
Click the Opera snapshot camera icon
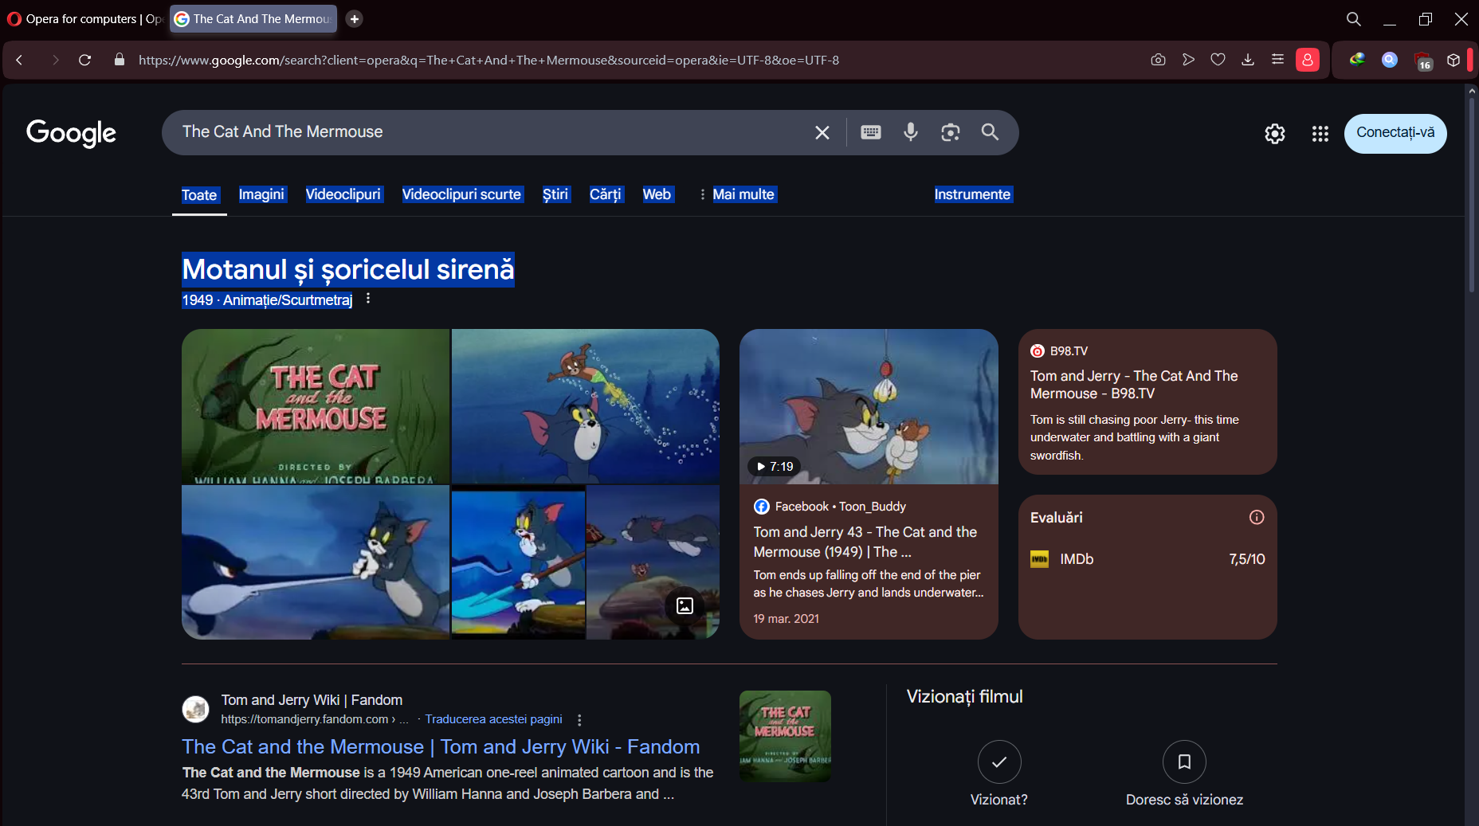click(x=1158, y=60)
